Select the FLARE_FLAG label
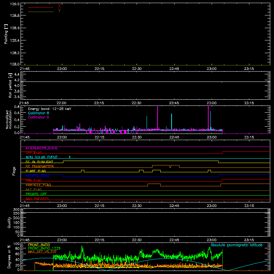The height and width of the screenshot is (274, 274). coord(36,171)
